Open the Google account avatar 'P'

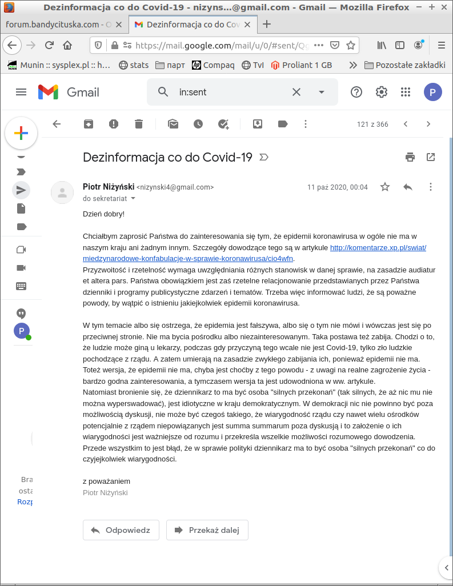coord(433,92)
